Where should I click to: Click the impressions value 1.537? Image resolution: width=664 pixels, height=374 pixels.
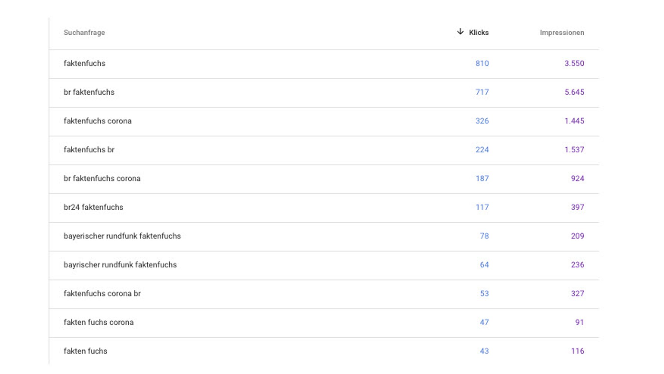tap(574, 150)
